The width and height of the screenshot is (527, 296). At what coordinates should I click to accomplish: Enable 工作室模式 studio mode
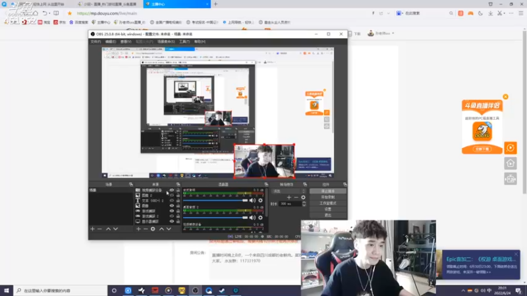(x=327, y=203)
